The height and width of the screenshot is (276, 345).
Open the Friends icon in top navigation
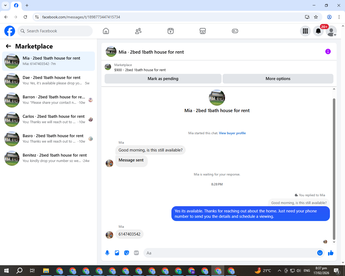(138, 31)
